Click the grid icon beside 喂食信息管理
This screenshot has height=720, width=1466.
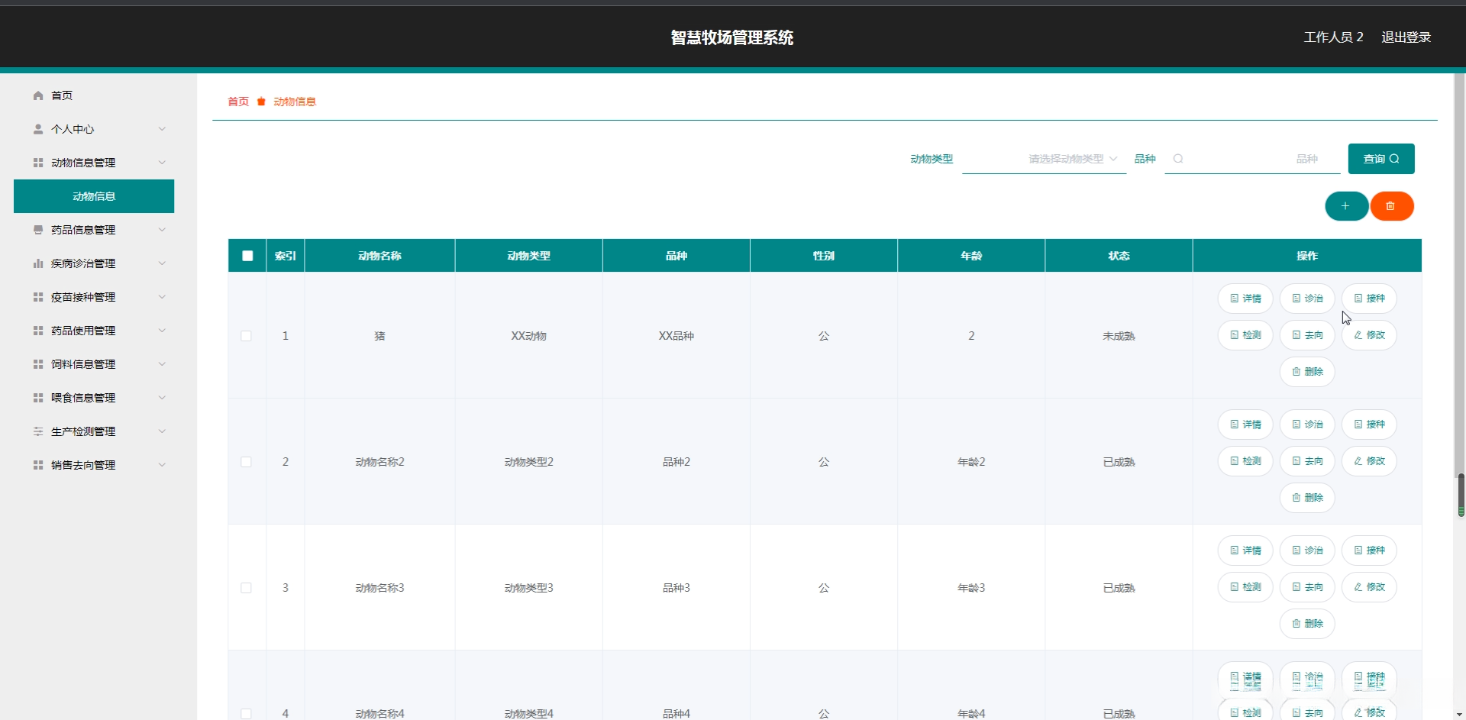click(38, 398)
